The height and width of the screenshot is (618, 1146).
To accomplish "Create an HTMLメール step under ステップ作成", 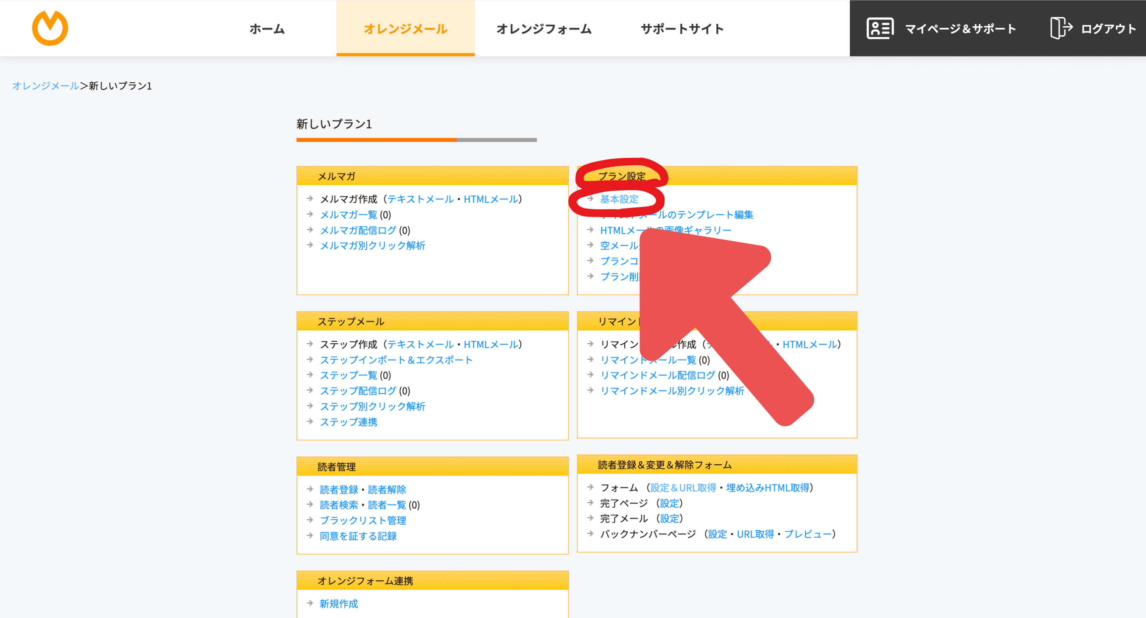I will click(491, 344).
